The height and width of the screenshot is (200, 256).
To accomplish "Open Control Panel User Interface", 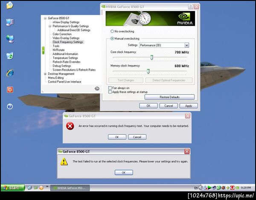I will pyautogui.click(x=64, y=82).
